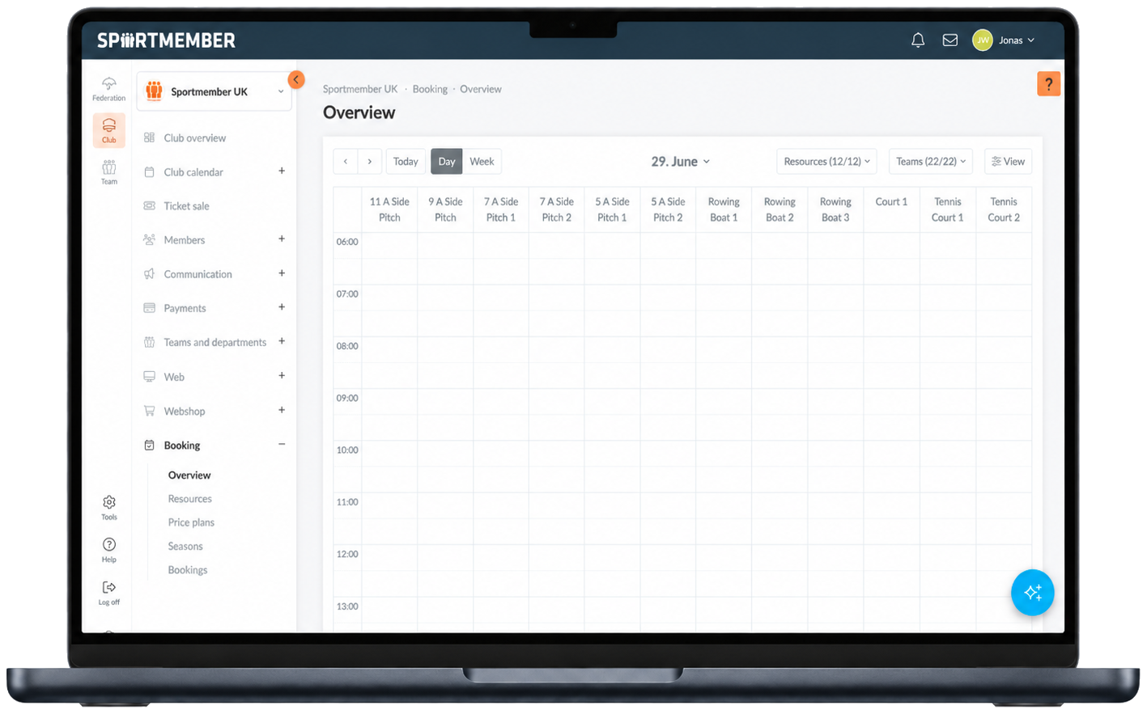1147x714 pixels.
Task: Expand Teams and departments submenu
Action: pos(282,341)
